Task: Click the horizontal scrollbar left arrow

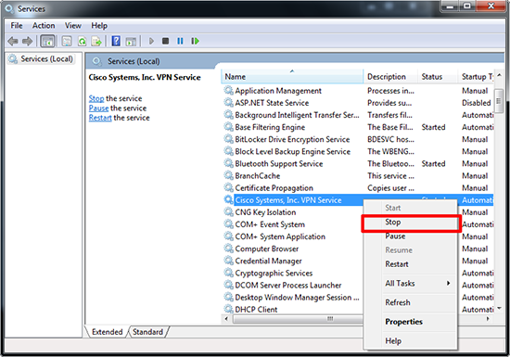Action: (226, 319)
